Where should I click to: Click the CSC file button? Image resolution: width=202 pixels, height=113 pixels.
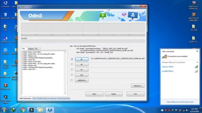point(82,75)
